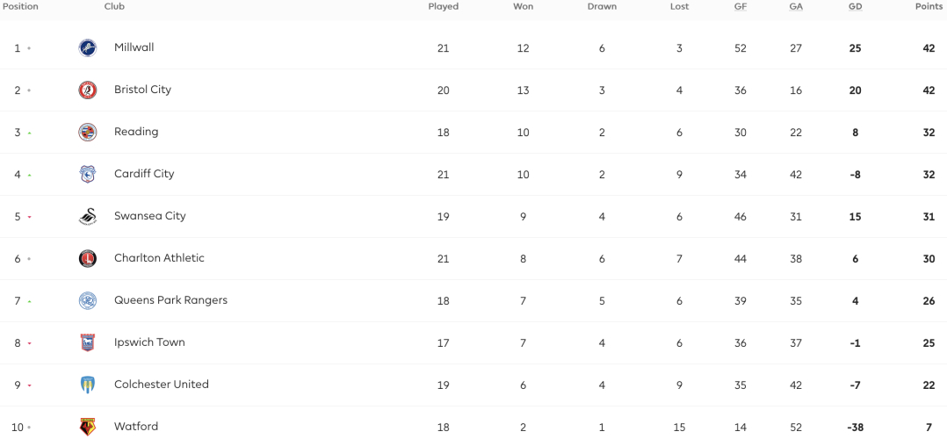Click the Played column header
The height and width of the screenshot is (439, 947).
(x=444, y=7)
